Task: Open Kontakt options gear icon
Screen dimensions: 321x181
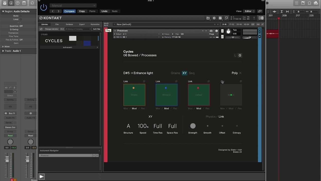Action: (x=214, y=18)
